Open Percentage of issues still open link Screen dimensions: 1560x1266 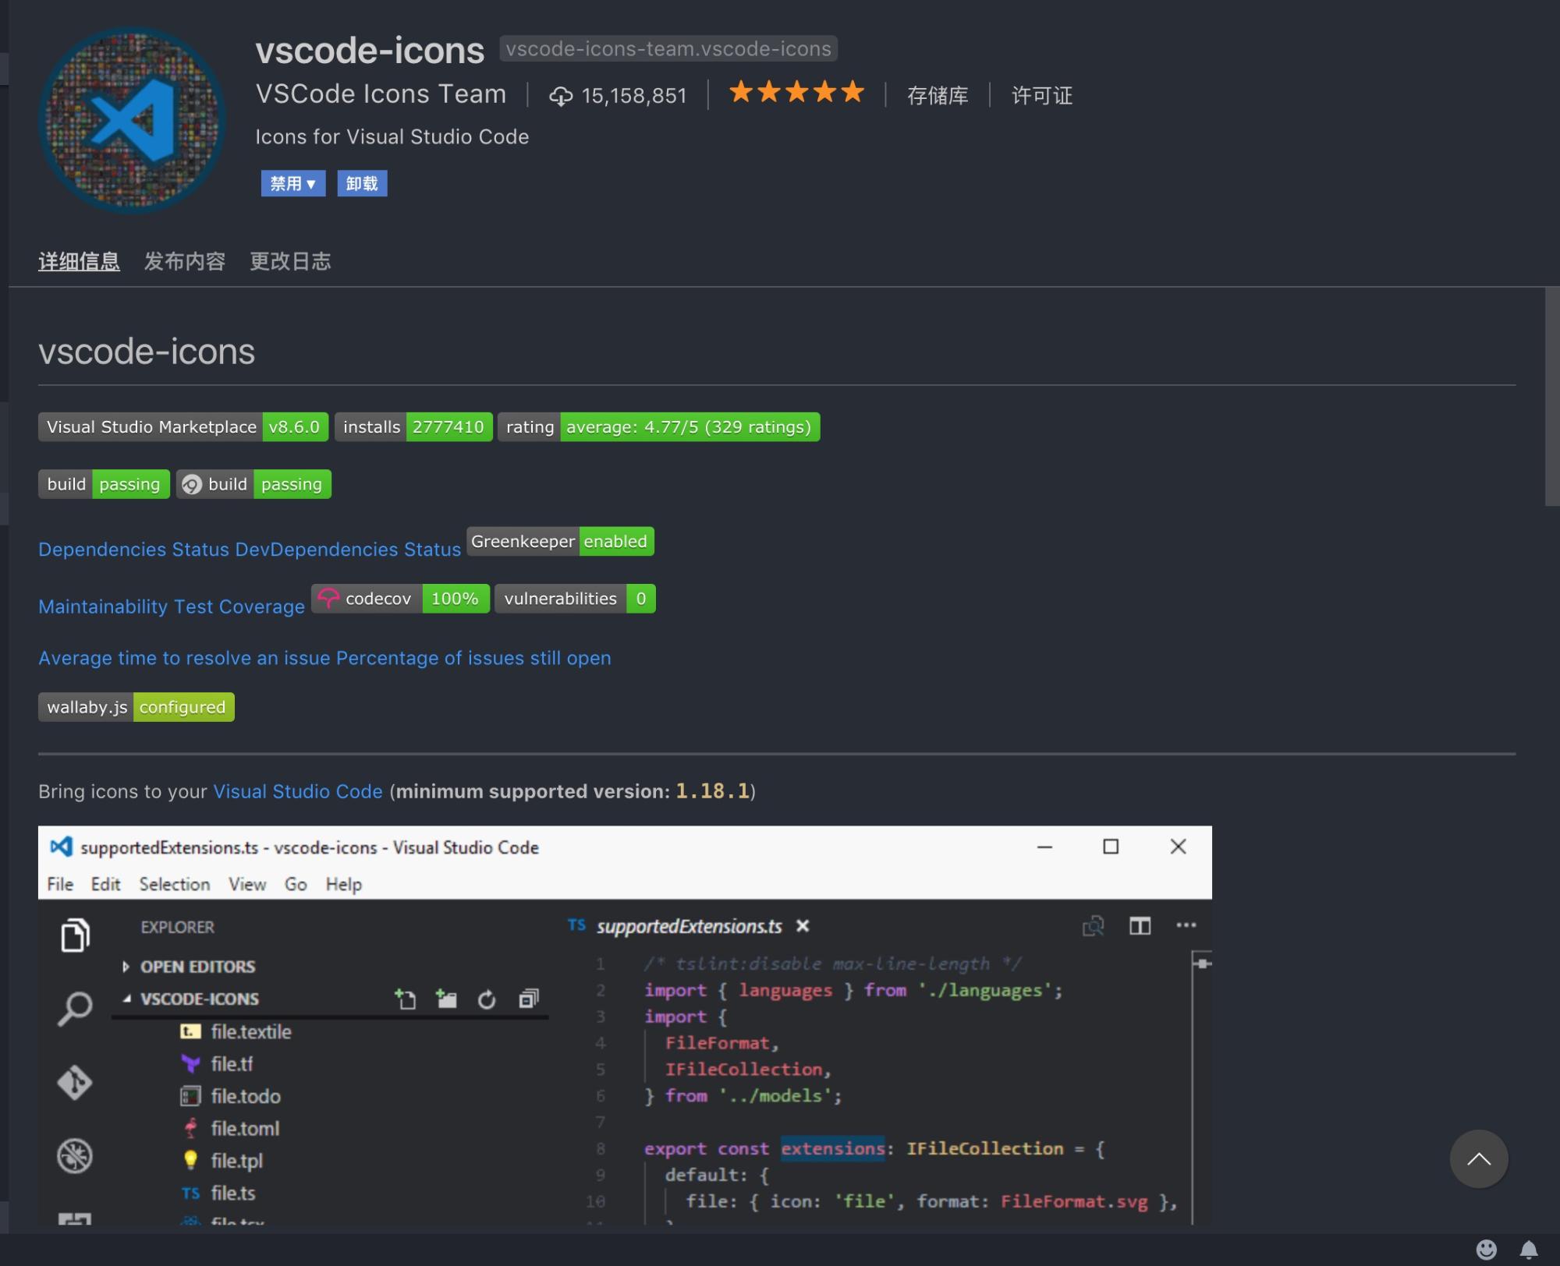473,658
